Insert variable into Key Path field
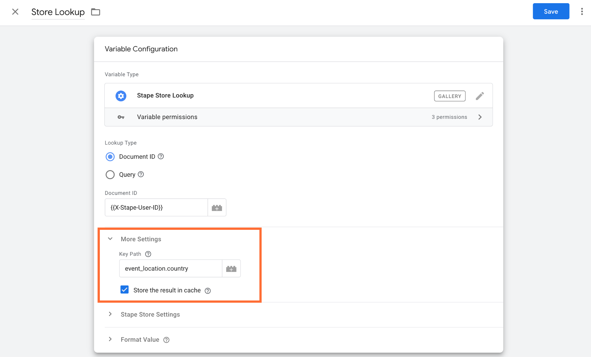The image size is (591, 357). pyautogui.click(x=231, y=269)
